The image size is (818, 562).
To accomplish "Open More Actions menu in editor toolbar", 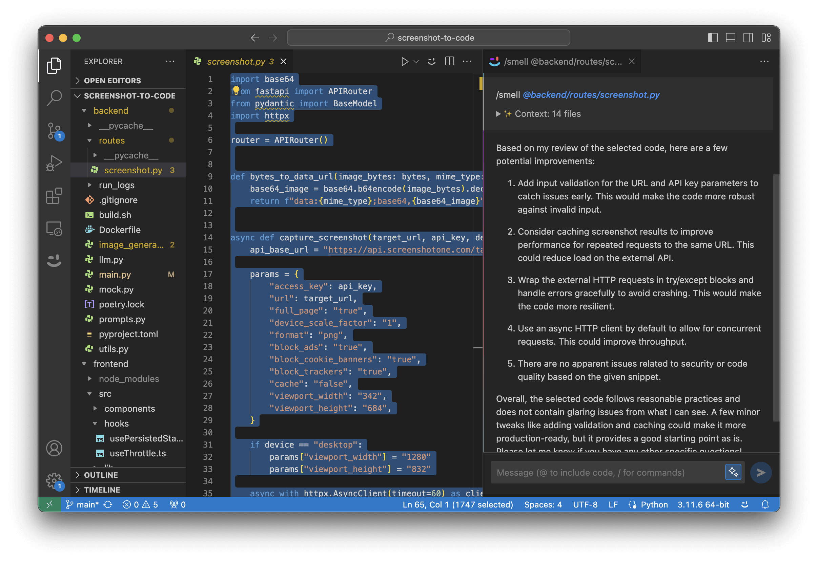I will pos(467,61).
